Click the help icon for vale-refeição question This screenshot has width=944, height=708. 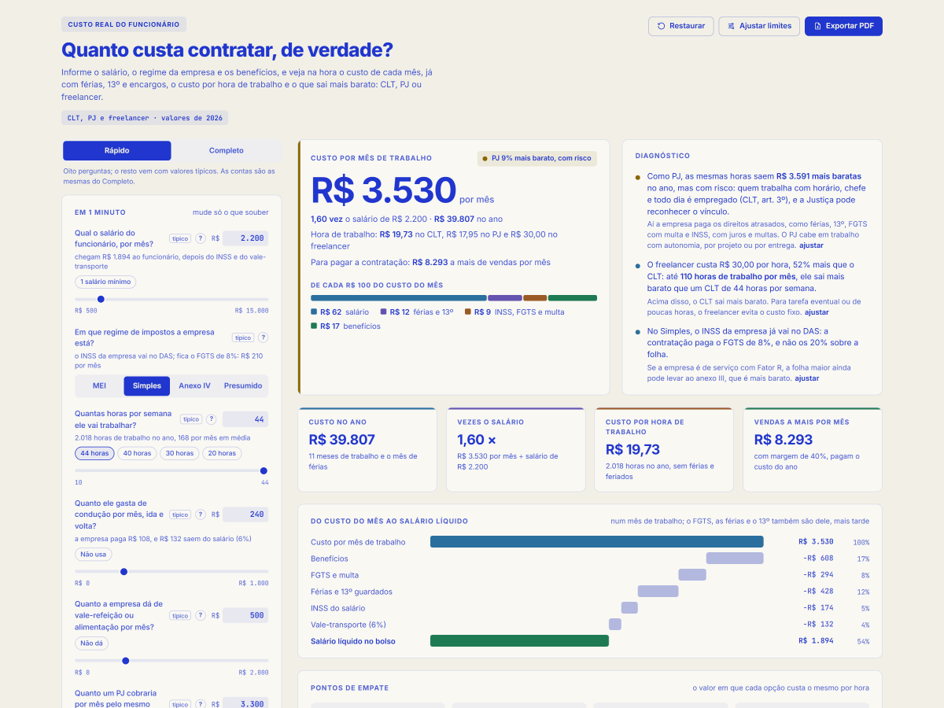201,616
